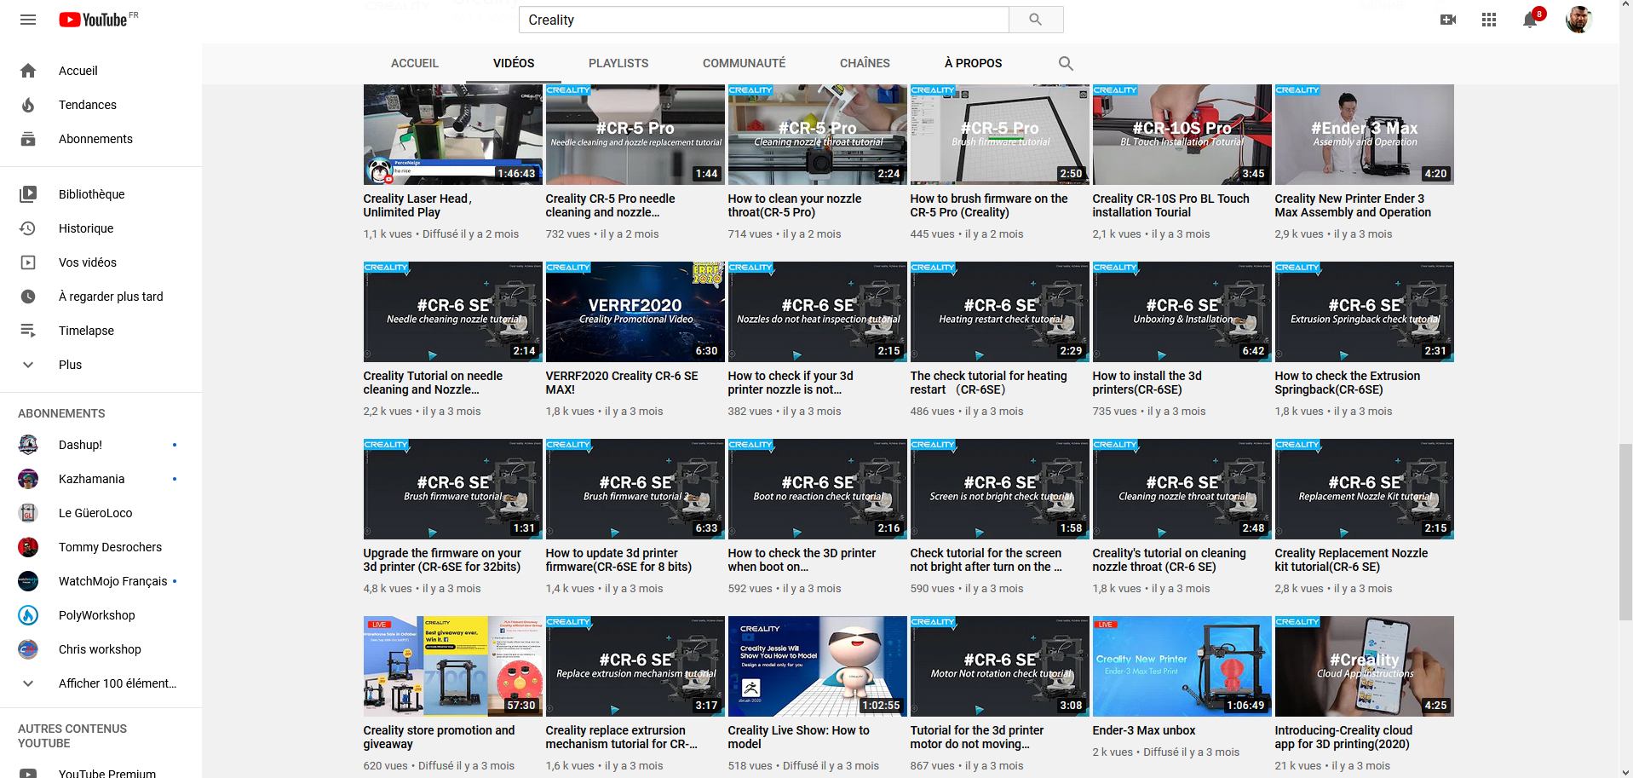This screenshot has height=778, width=1633.
Task: Open À regarder plus tard icon
Action: (28, 297)
